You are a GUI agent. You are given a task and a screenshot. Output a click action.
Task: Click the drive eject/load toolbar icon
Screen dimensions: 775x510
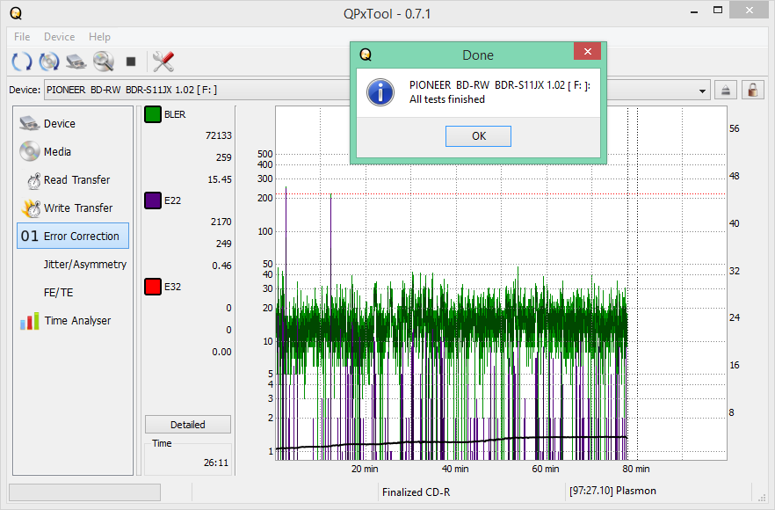(76, 62)
